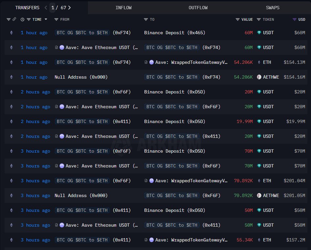Open the first '1 hour ago' transaction
Screen dimensions: 311x250
tap(34, 33)
